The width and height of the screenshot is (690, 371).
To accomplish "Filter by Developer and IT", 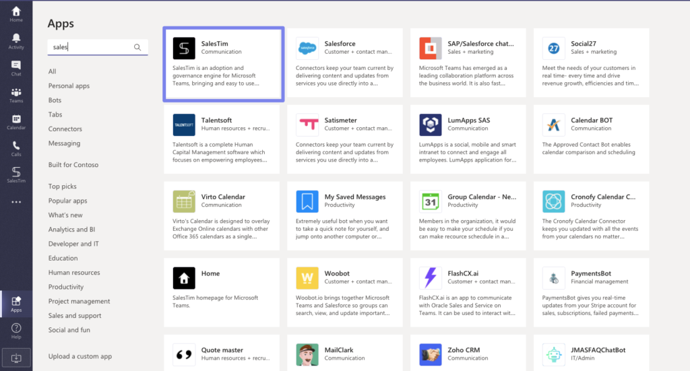I will pos(73,244).
